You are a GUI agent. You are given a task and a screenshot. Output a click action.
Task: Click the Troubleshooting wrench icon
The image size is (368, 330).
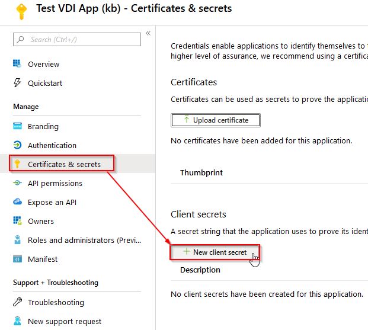(17, 302)
